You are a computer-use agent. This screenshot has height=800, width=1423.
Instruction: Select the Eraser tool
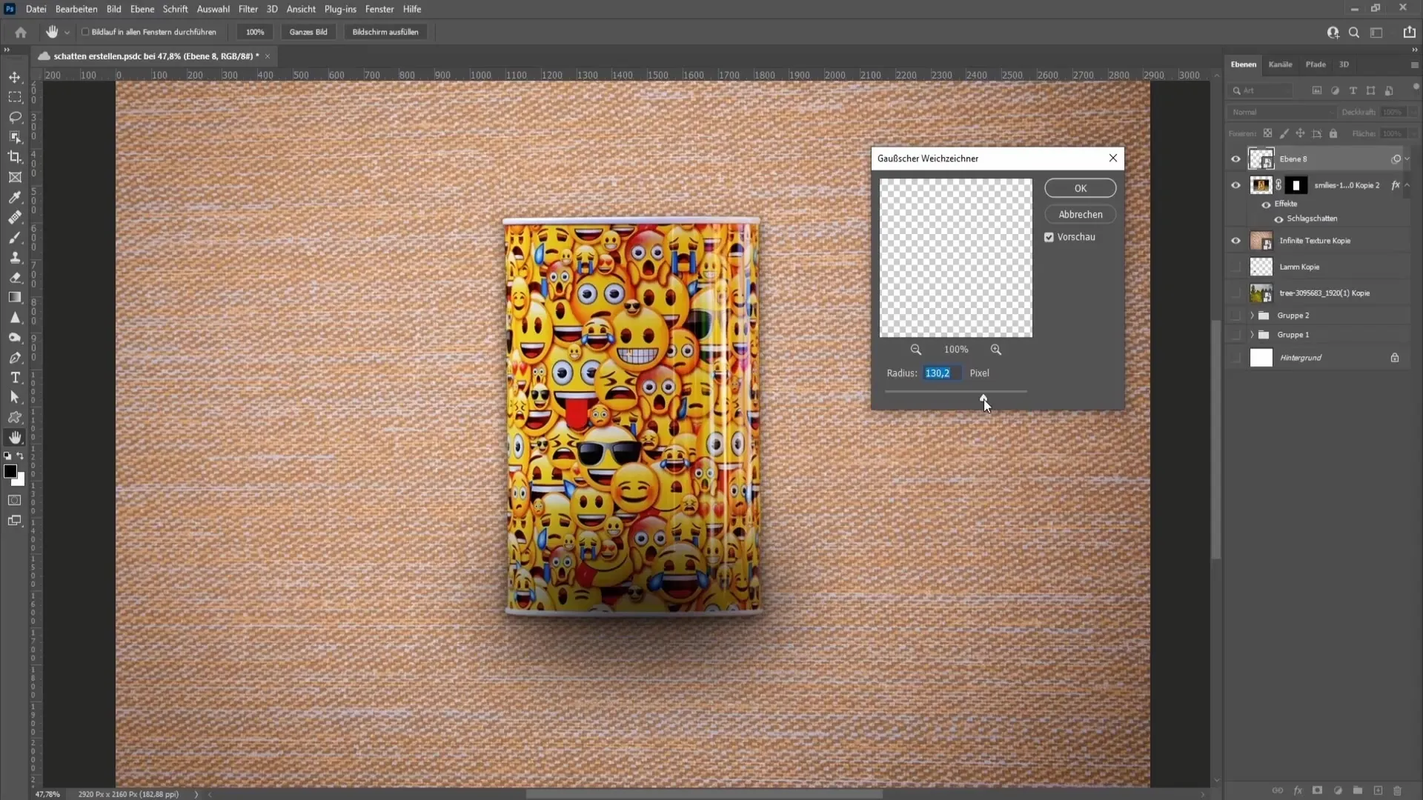(15, 277)
